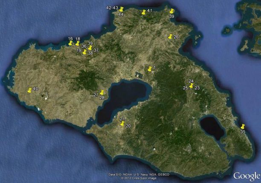Click the pushpin between labels 19 and 38
The image size is (261, 183).
(84, 52)
